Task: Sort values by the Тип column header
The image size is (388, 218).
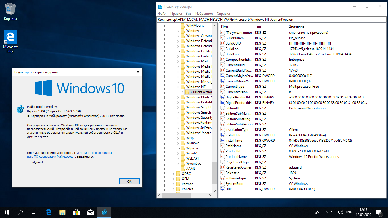Action: pyautogui.click(x=270, y=26)
